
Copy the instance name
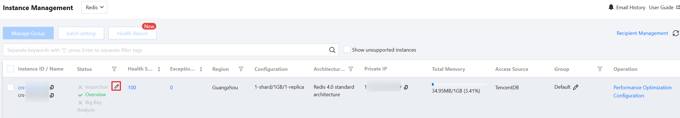[x=52, y=95]
